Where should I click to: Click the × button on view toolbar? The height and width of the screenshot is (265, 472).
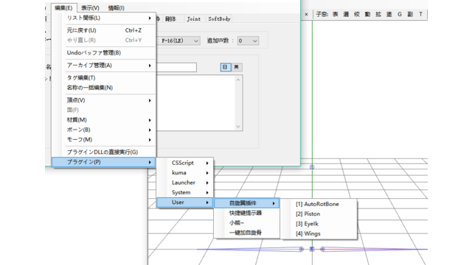tap(306, 14)
